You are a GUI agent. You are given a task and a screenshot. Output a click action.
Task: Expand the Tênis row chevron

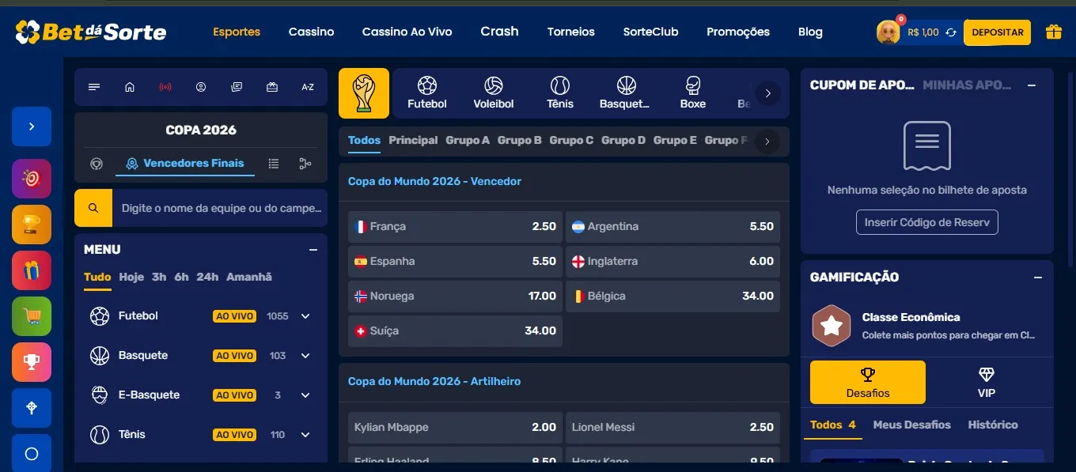coord(305,435)
